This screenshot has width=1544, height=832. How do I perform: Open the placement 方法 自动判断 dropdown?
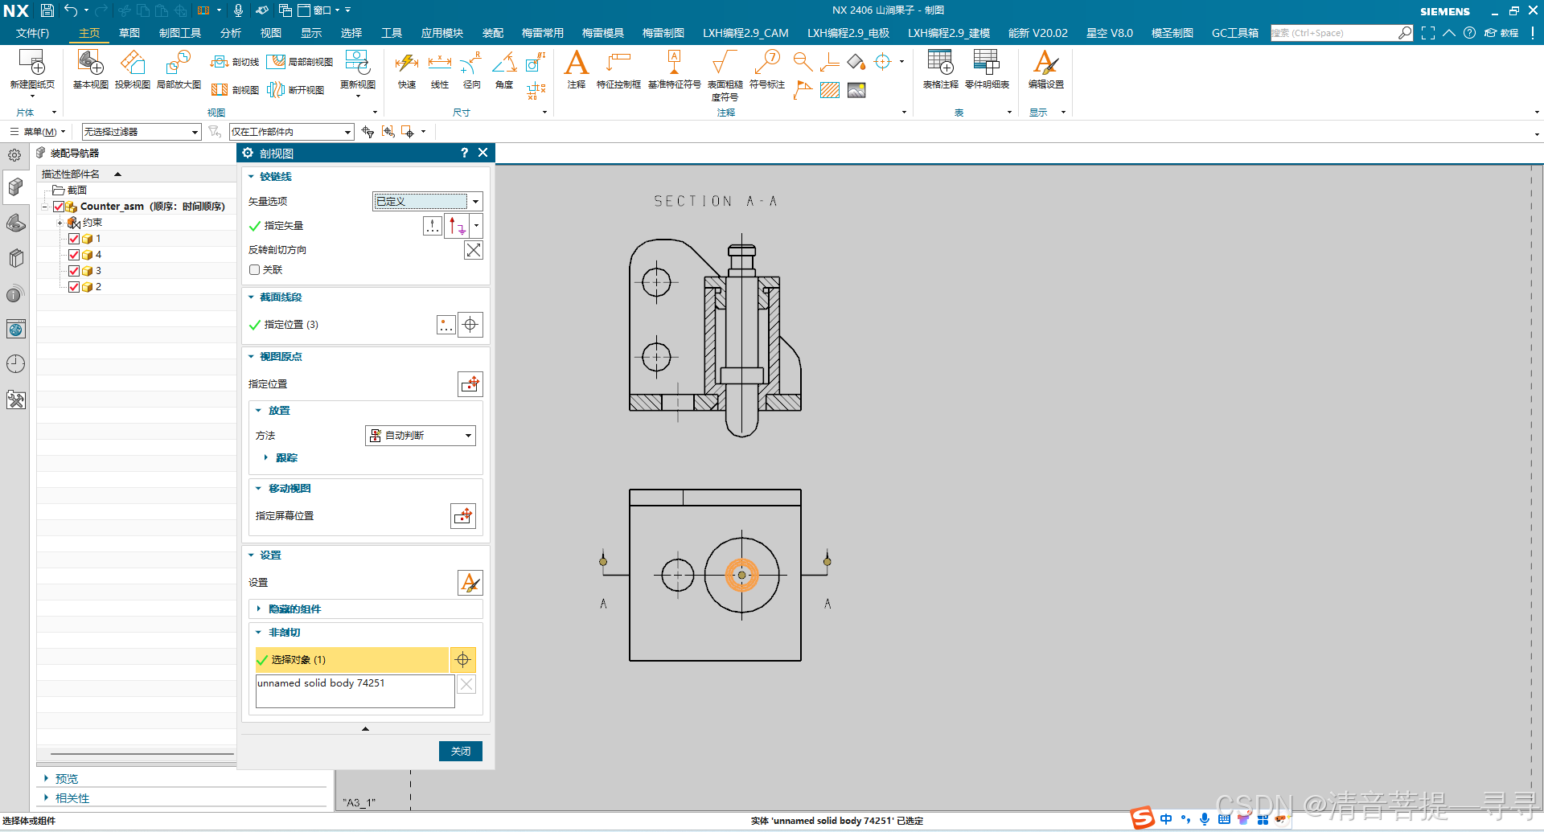421,436
